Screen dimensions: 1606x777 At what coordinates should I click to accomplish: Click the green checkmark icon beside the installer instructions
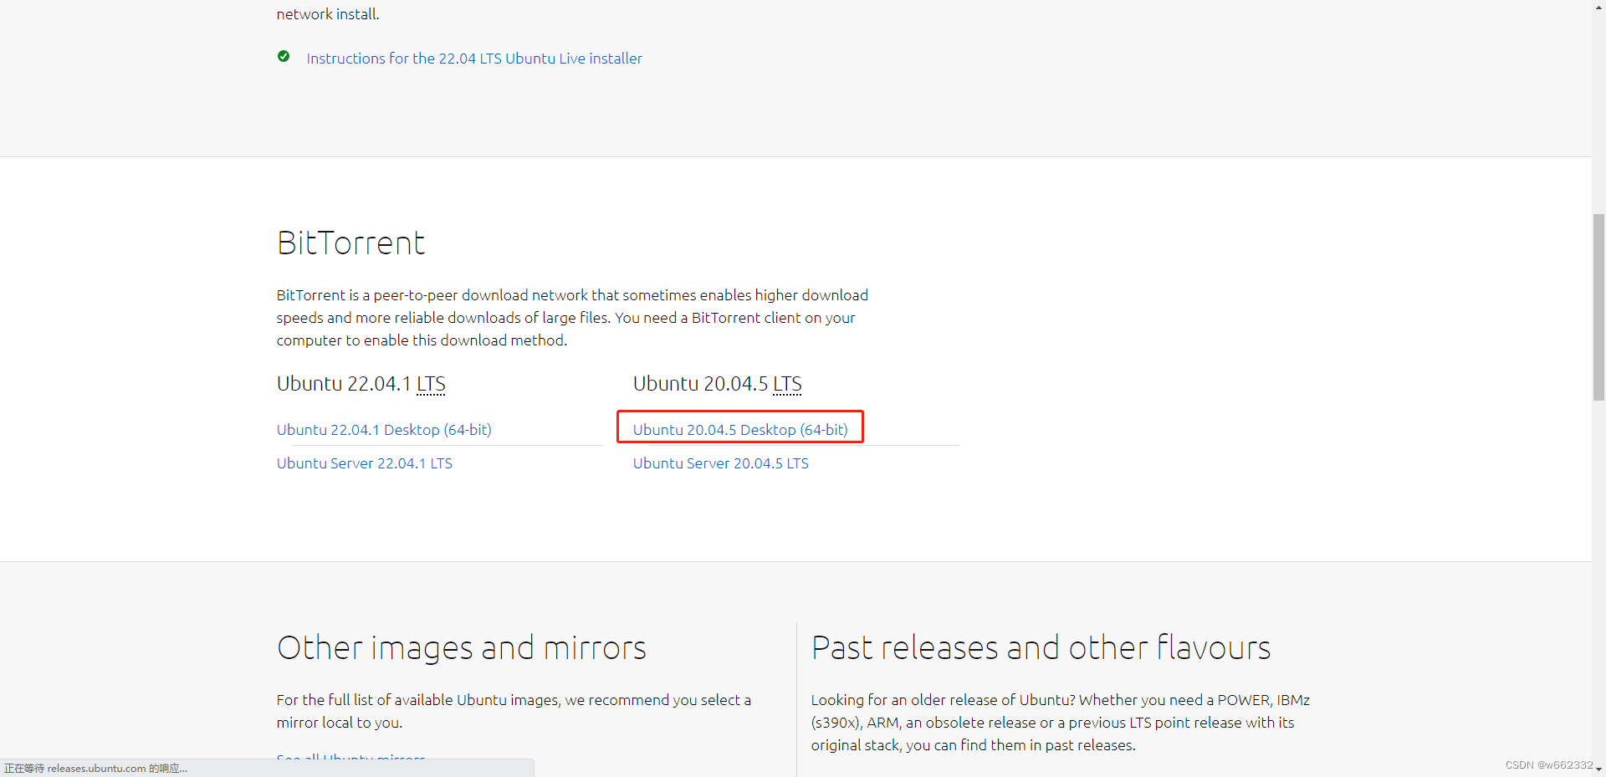click(284, 57)
